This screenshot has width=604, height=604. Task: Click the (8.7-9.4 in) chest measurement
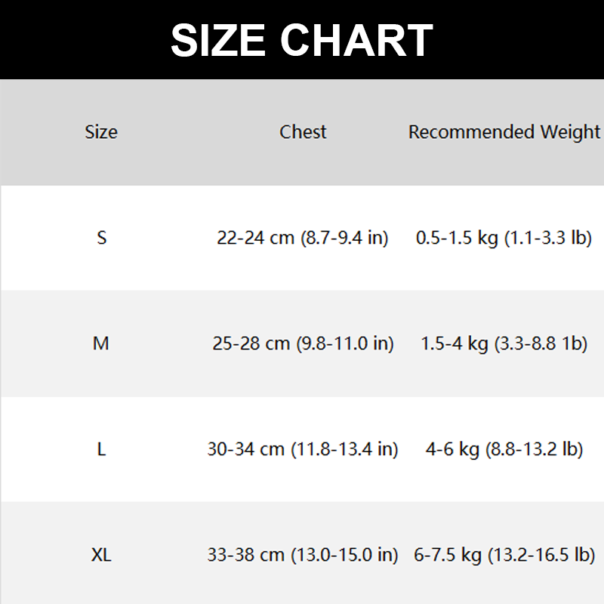345,238
